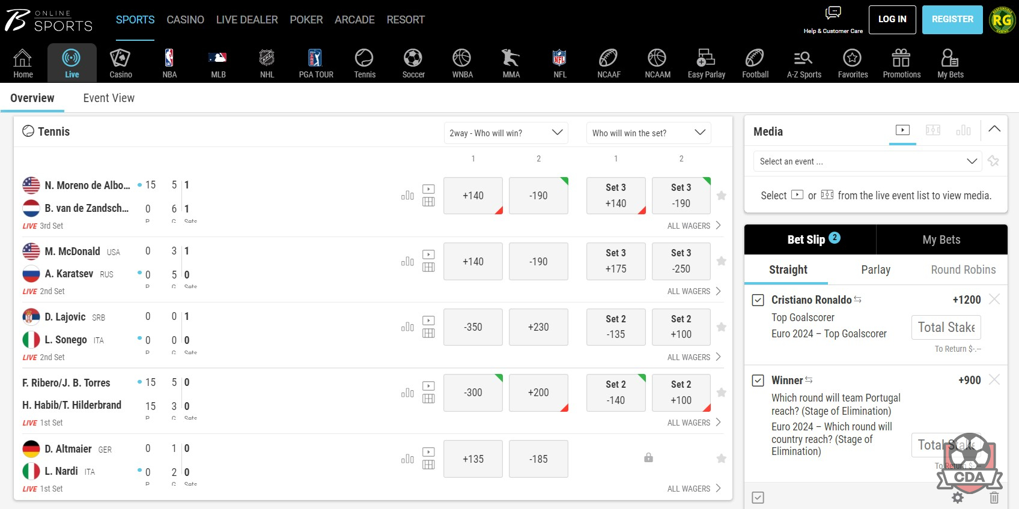The width and height of the screenshot is (1019, 509).
Task: Delete all bets with trash icon
Action: (994, 498)
